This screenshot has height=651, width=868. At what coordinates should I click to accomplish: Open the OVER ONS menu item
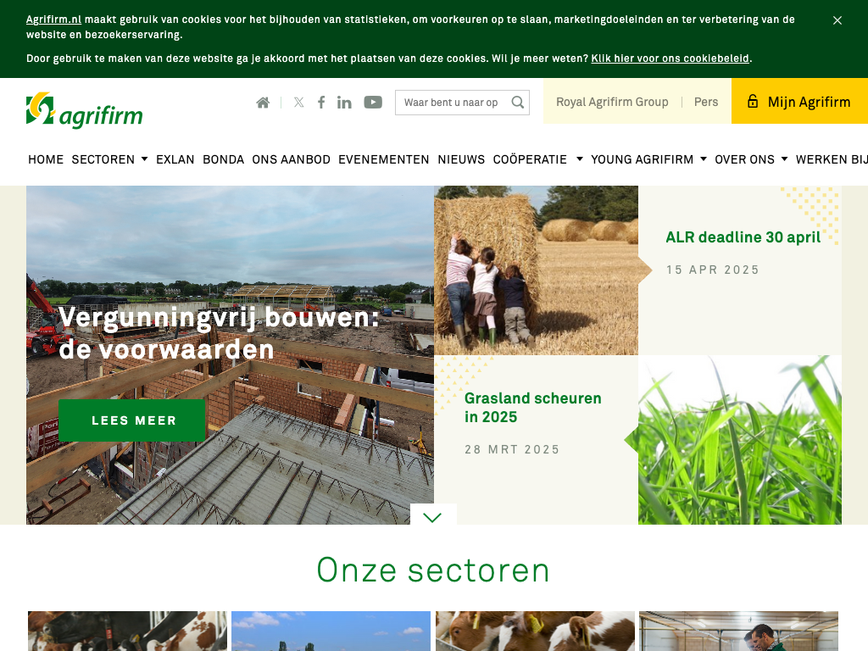744,159
